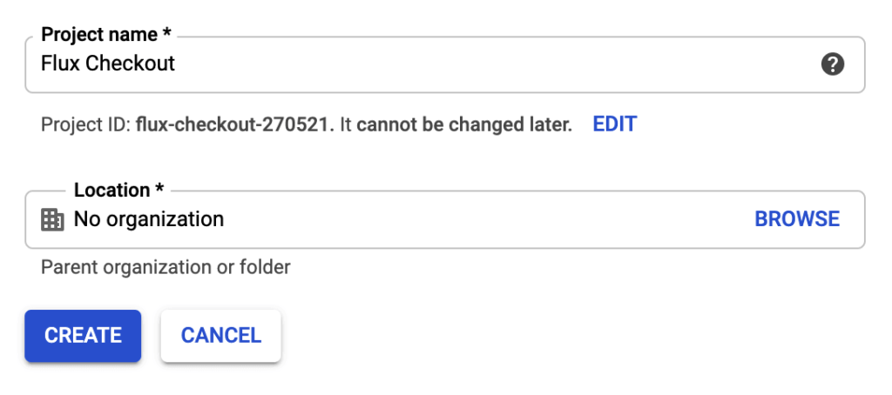This screenshot has height=395, width=892.
Task: Click the 'Project ID:' label text
Action: pos(85,124)
